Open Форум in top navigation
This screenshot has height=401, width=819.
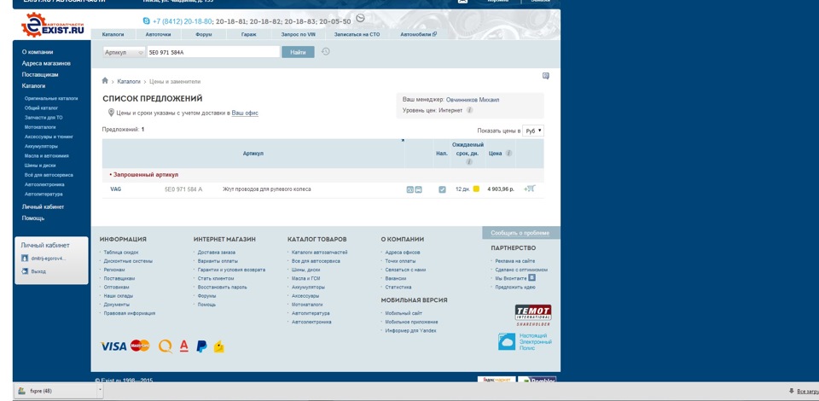coord(204,34)
